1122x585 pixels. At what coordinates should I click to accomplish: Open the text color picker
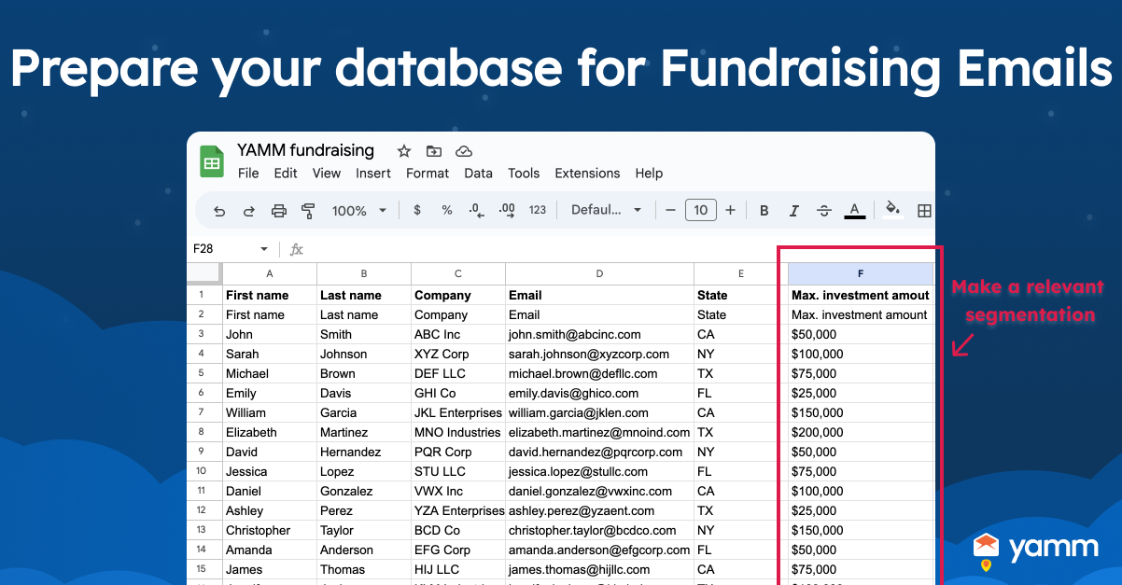[x=854, y=211]
